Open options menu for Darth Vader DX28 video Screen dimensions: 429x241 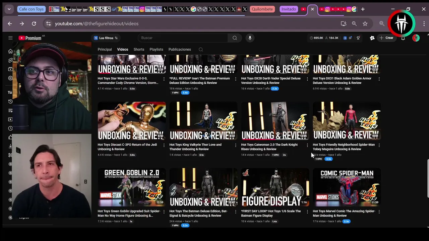(x=307, y=79)
